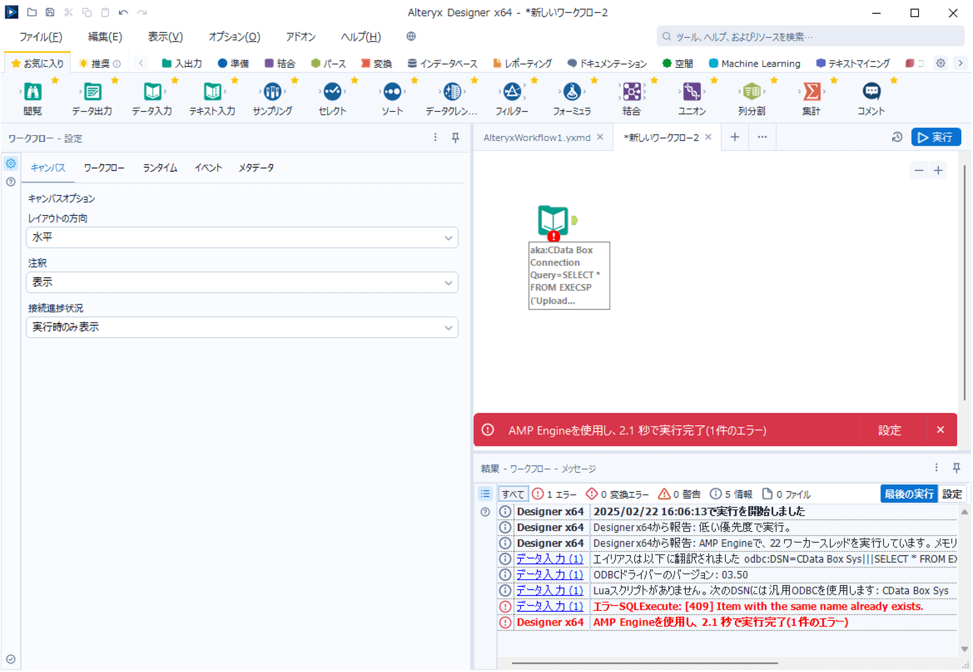The height and width of the screenshot is (672, 973).
Task: Click the globe language icon
Action: coord(411,36)
